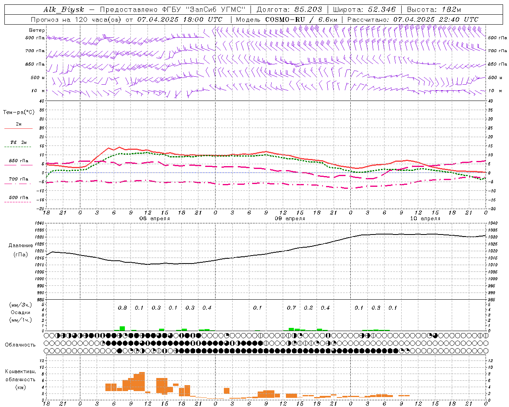Image resolution: width=509 pixels, height=407 pixels.
Task: Select the COSMO-RU model name
Action: [x=282, y=19]
